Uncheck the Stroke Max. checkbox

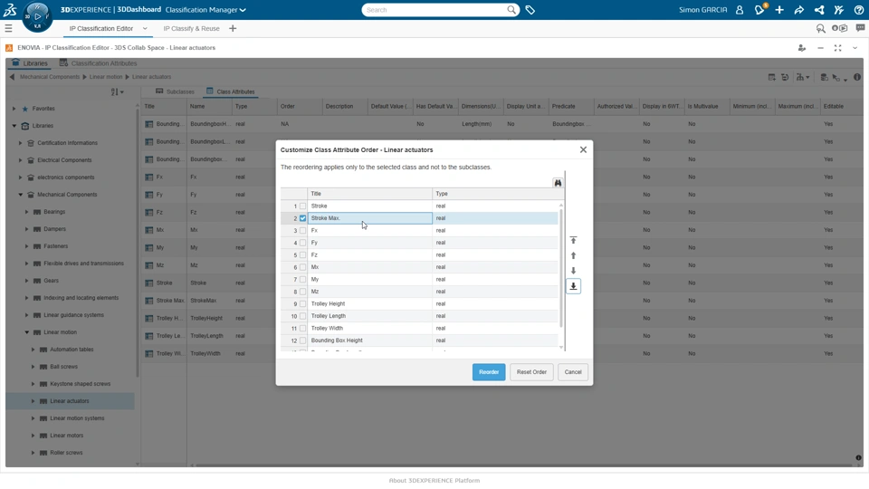click(302, 218)
